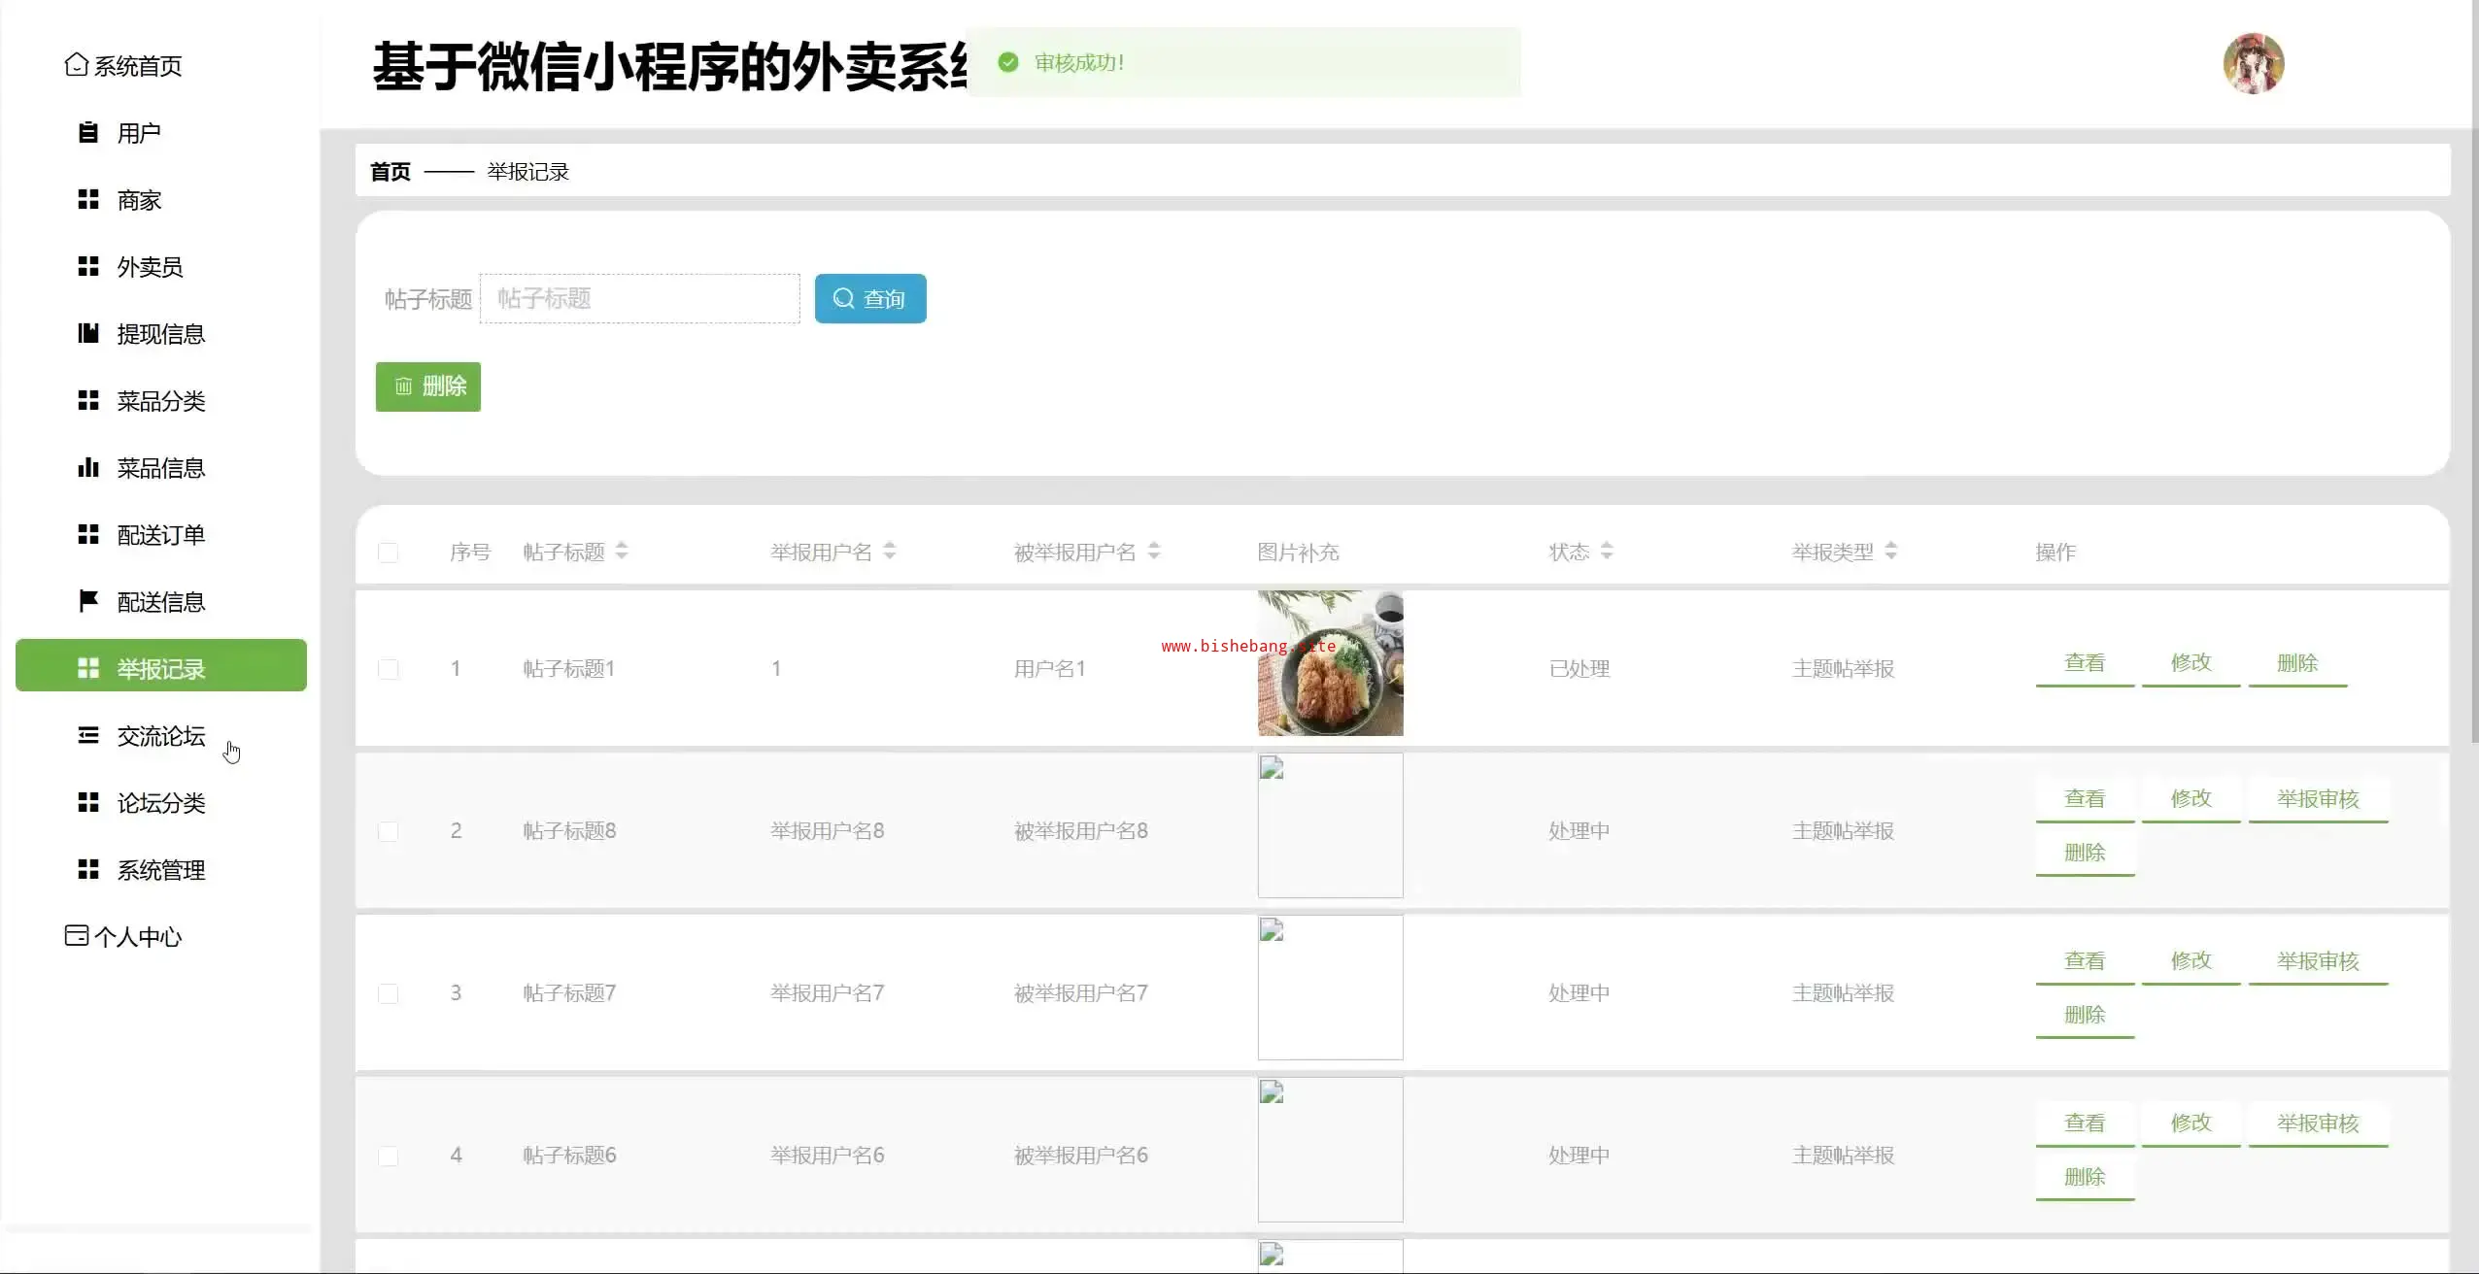The image size is (2479, 1274).
Task: Sort by 帖子标题 column arrows
Action: pyautogui.click(x=622, y=551)
